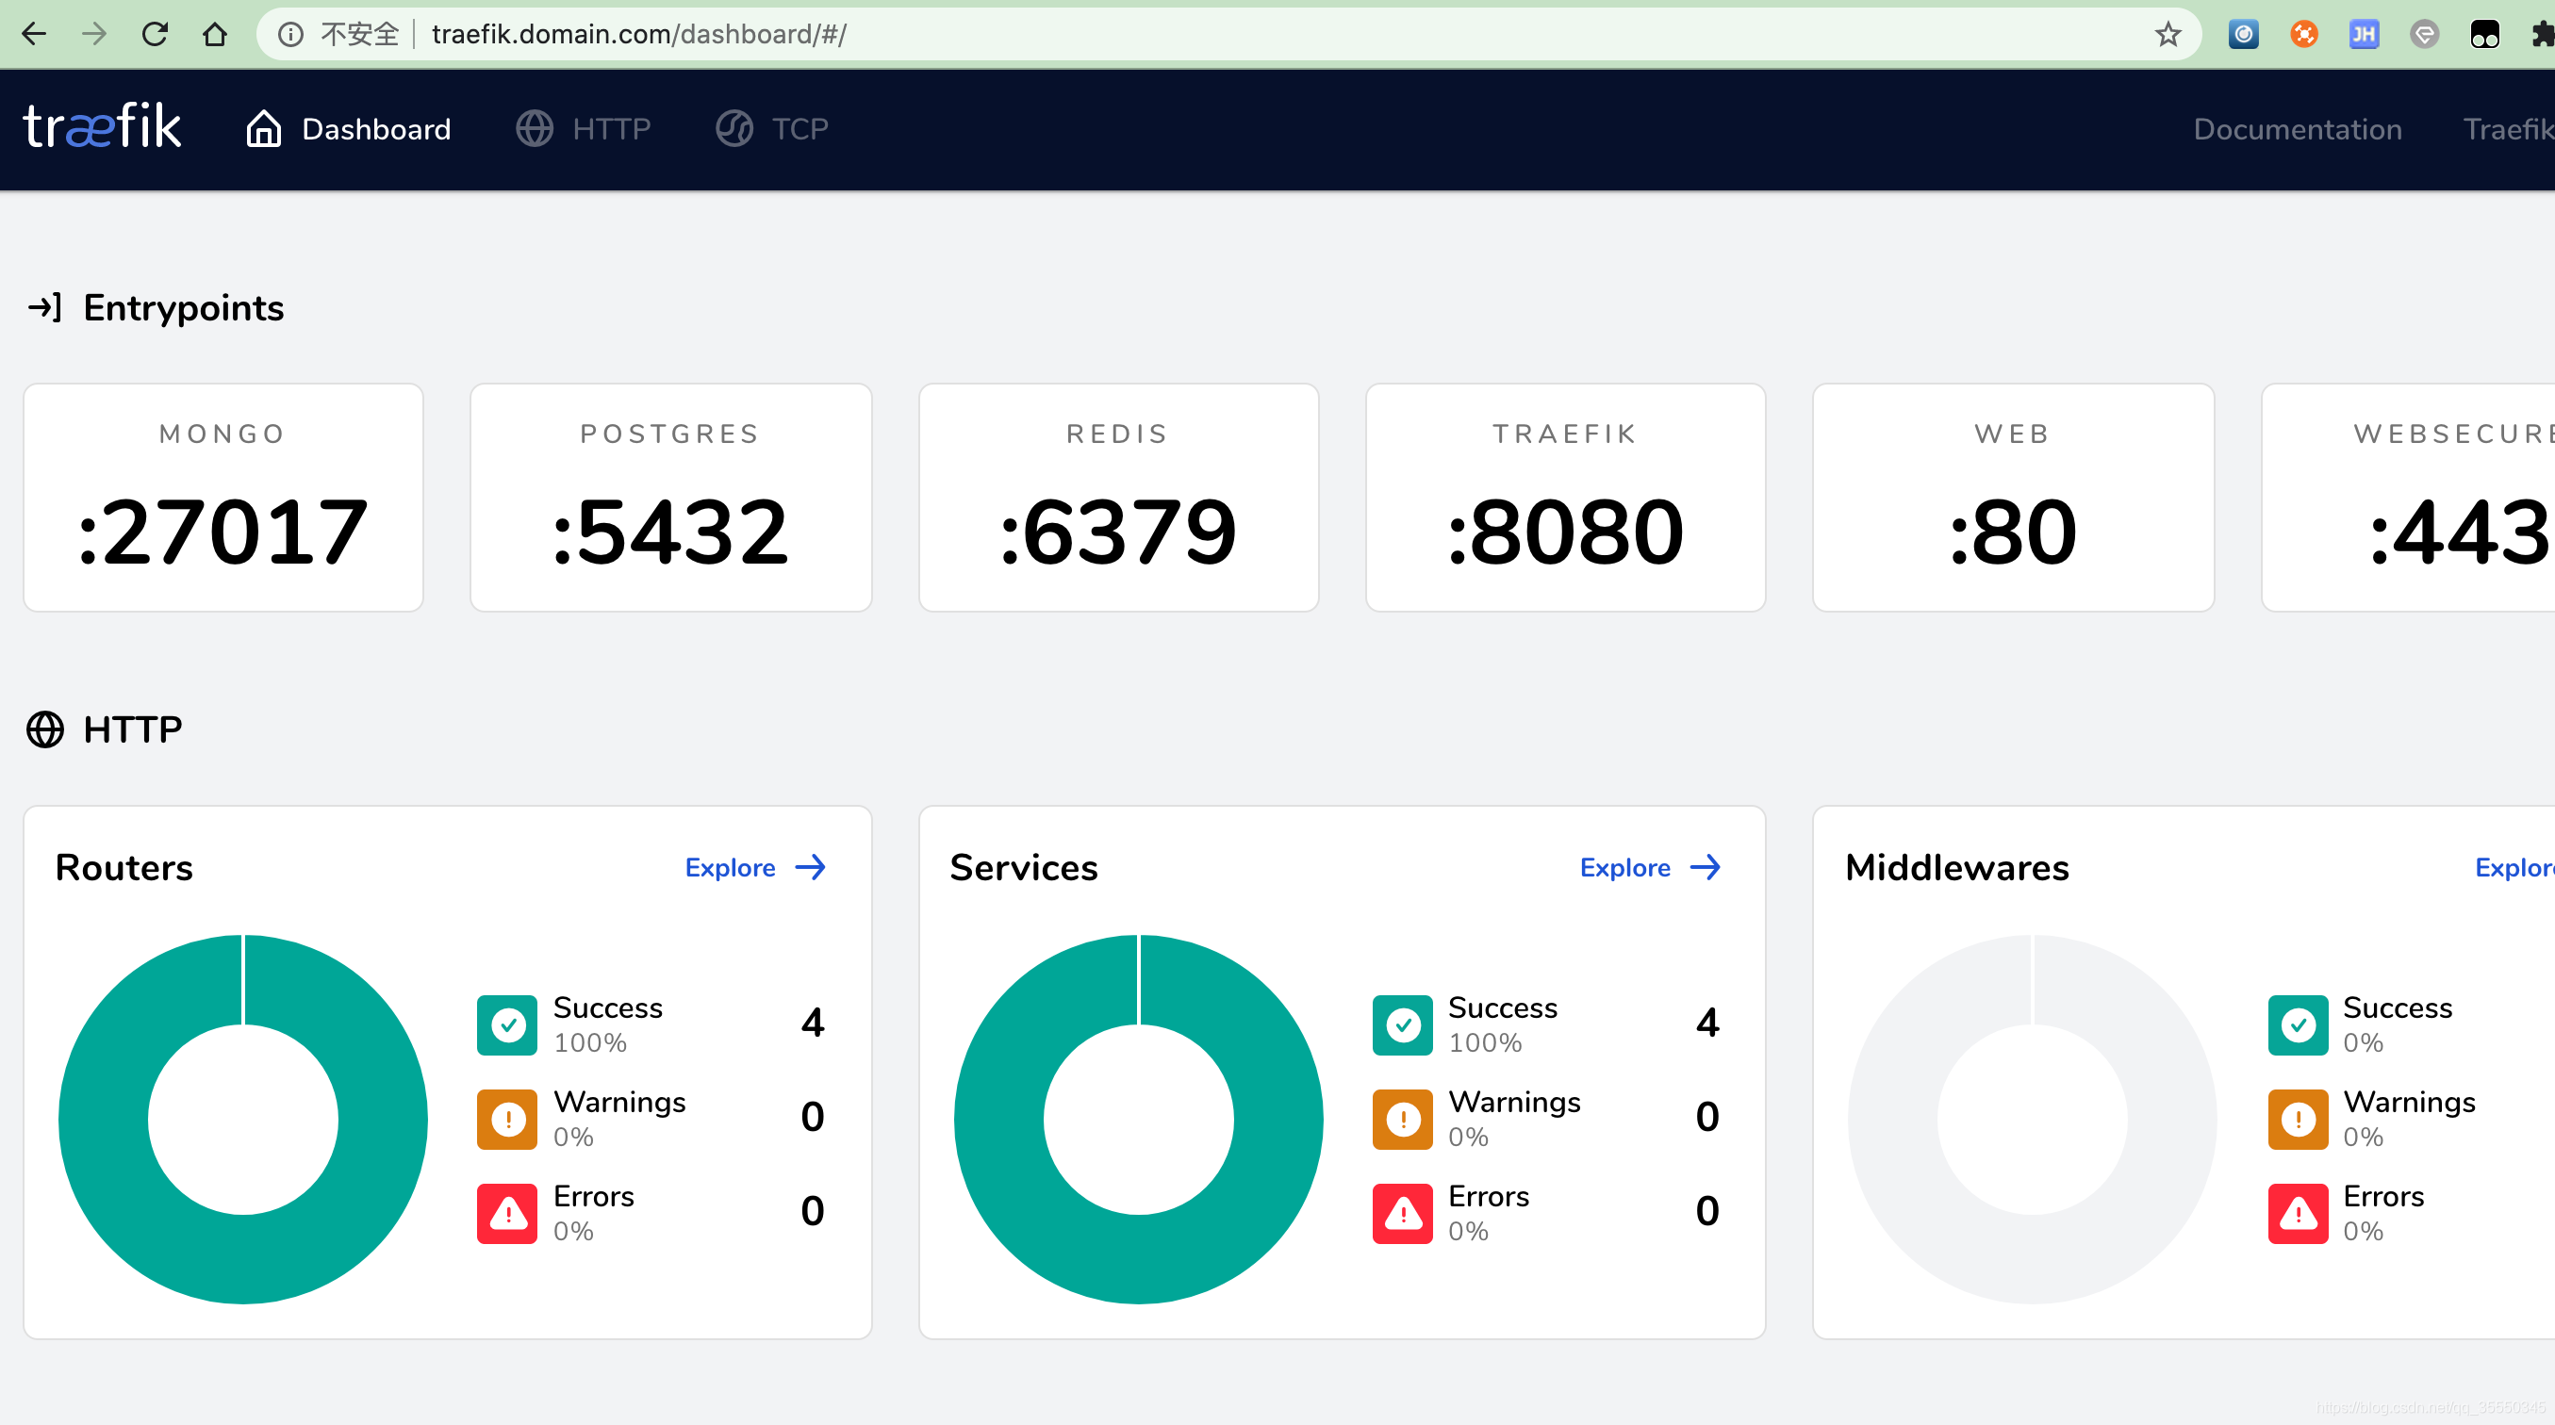This screenshot has width=2555, height=1425.
Task: Switch to the HTTP tab
Action: point(584,129)
